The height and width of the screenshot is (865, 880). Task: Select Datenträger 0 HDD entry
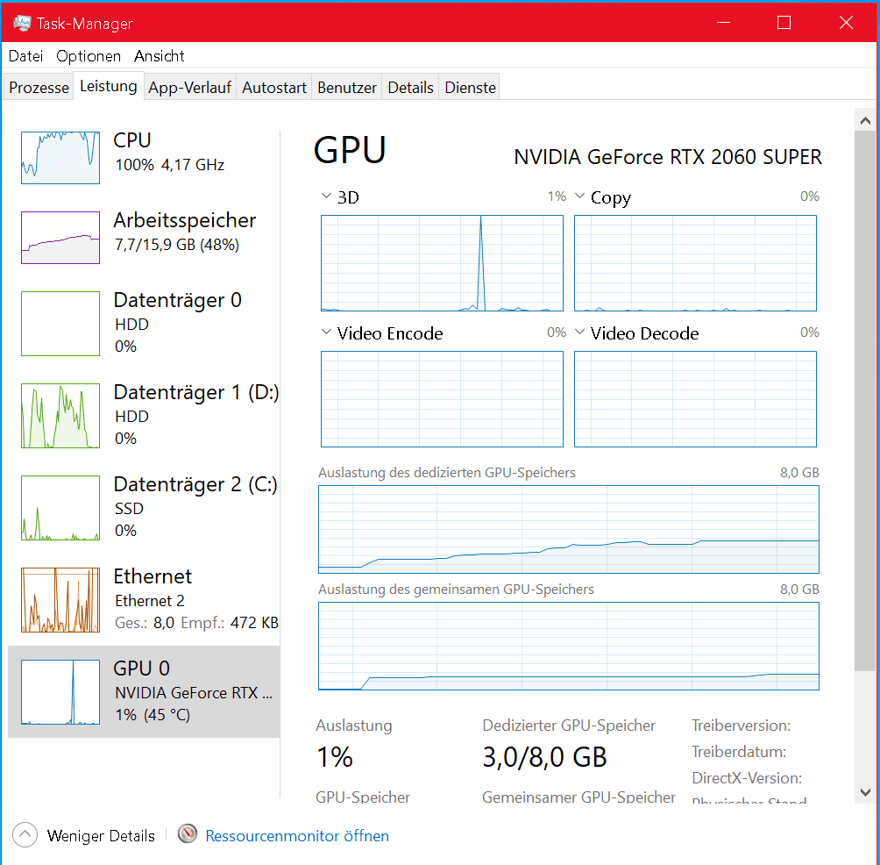point(144,323)
